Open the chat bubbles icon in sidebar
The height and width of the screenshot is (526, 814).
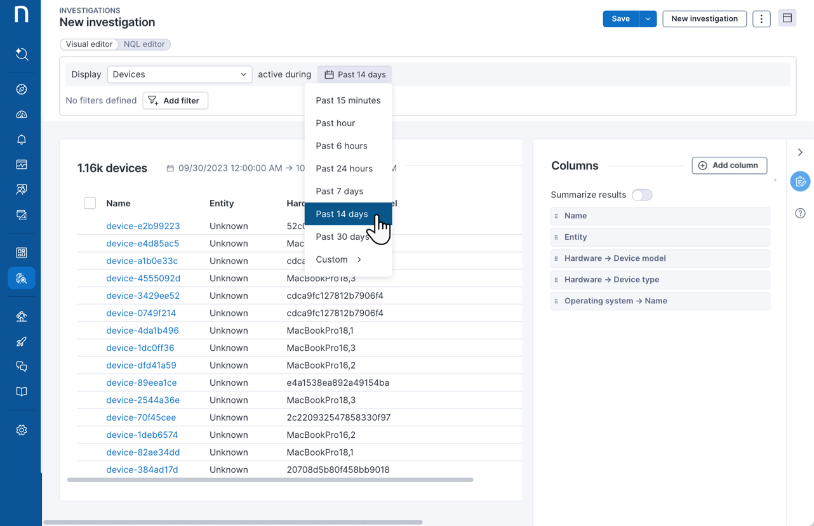[x=22, y=367]
